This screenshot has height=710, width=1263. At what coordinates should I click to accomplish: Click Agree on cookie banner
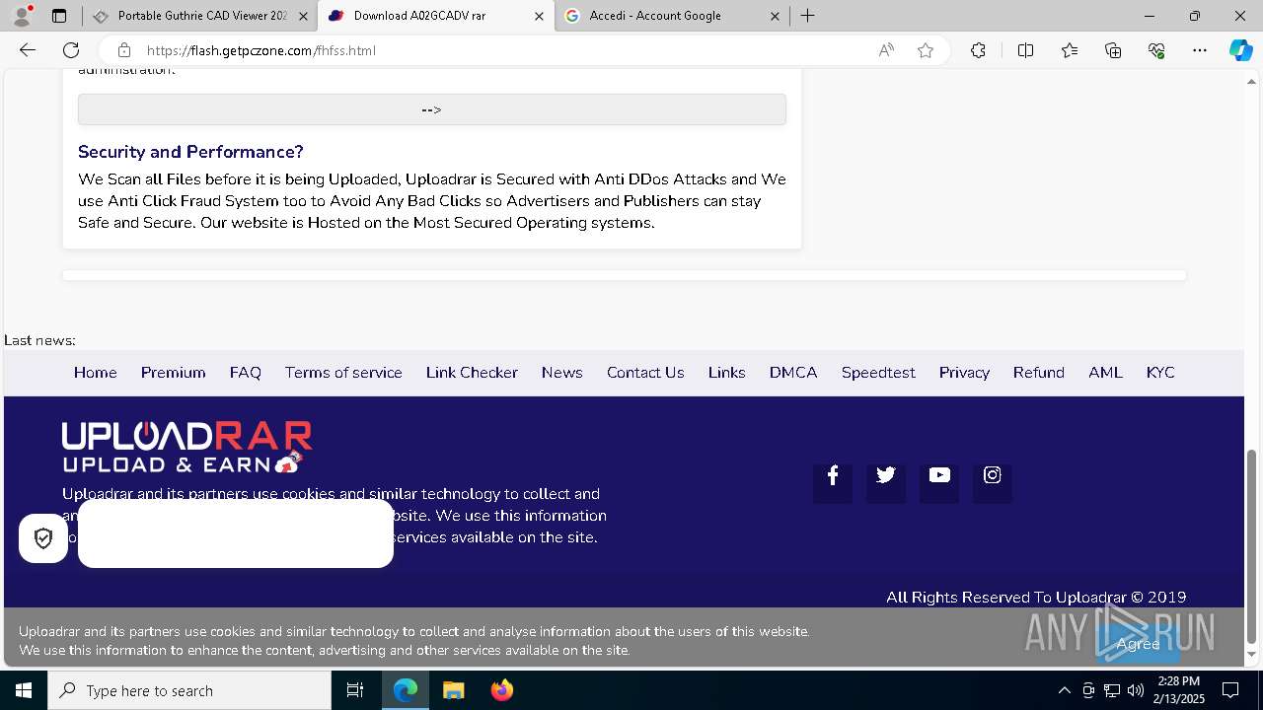[1138, 644]
